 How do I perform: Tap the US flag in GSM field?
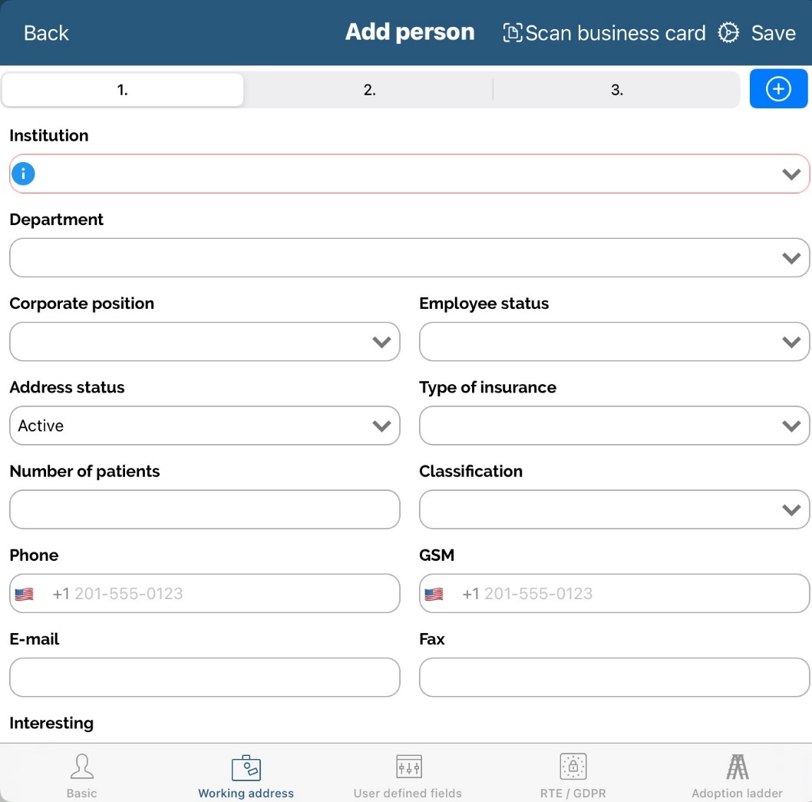point(434,594)
